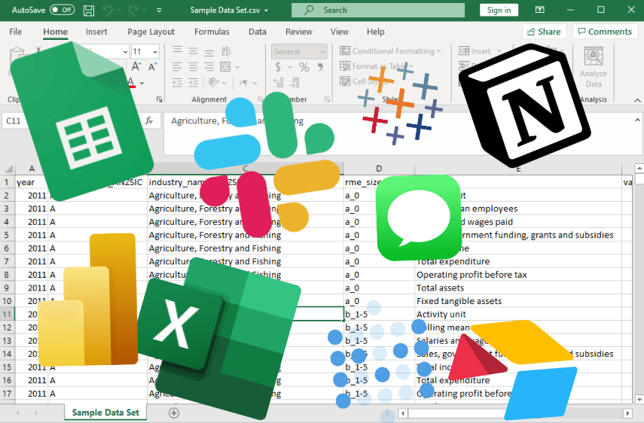Click the Format as Table icon
This screenshot has width=644, height=423.
point(345,66)
